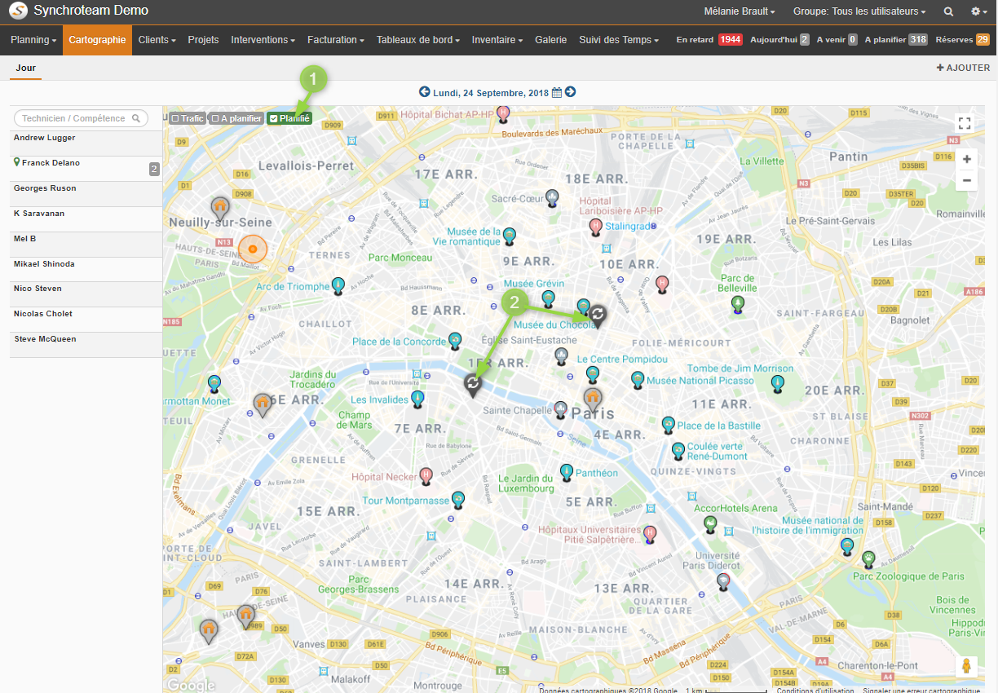
Task: Go to previous day arrow
Action: coord(424,92)
